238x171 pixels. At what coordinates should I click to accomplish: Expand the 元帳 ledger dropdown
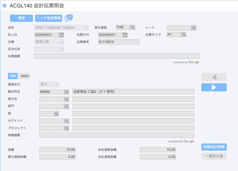49,42
